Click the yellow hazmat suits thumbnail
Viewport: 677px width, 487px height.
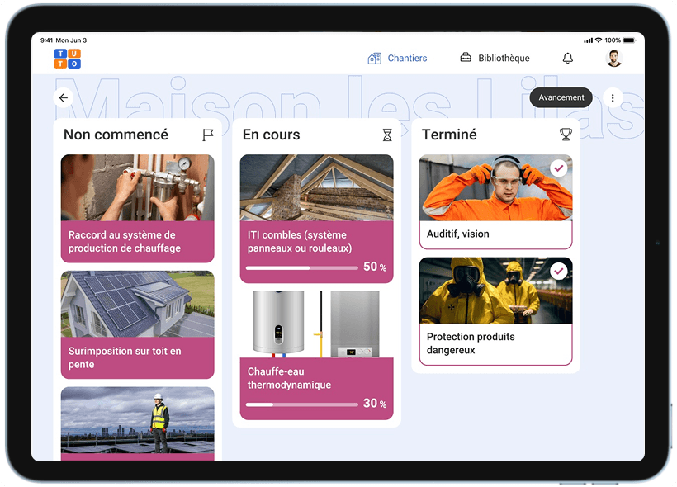(x=495, y=291)
